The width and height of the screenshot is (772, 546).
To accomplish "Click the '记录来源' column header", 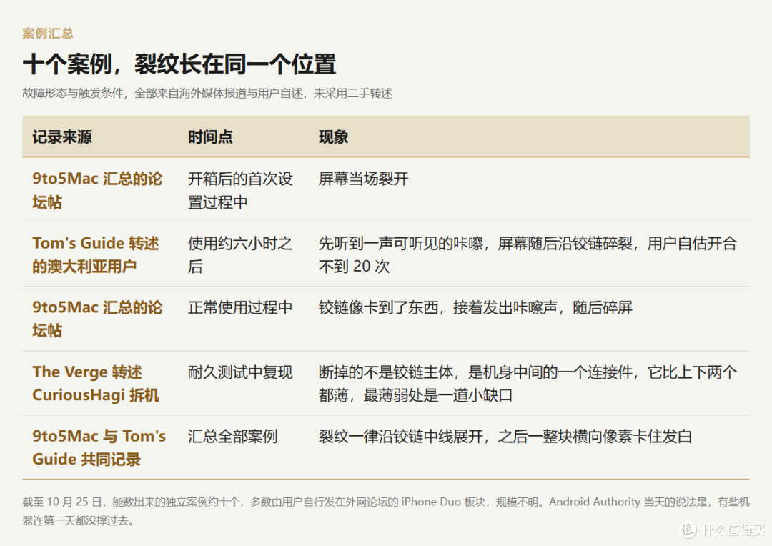I will (x=62, y=137).
